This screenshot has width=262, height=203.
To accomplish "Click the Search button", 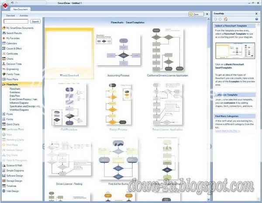I will point(35,21).
